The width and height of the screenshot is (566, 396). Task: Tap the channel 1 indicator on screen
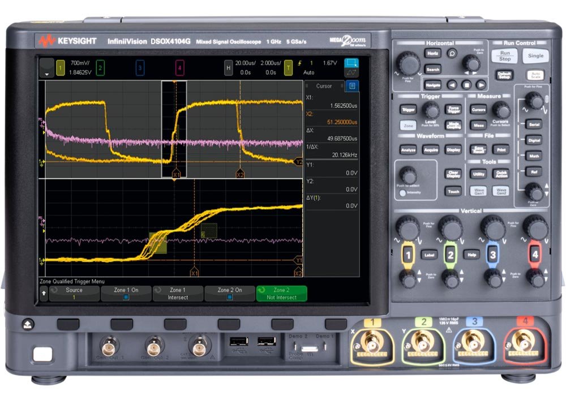coord(61,68)
